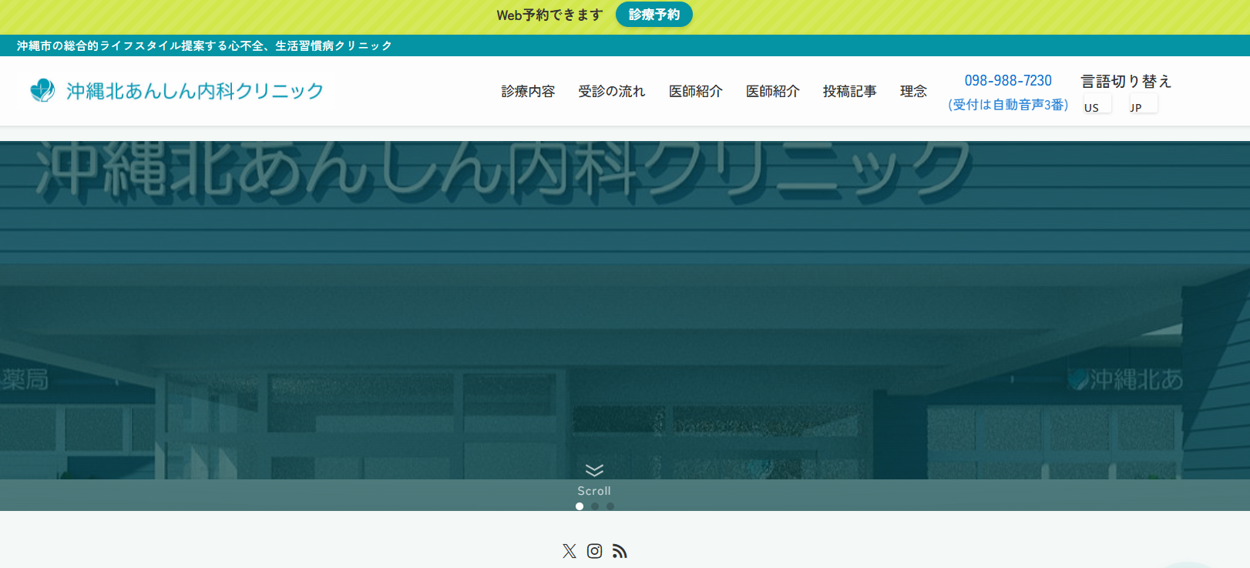Select the second slideshow dot

pyautogui.click(x=595, y=506)
